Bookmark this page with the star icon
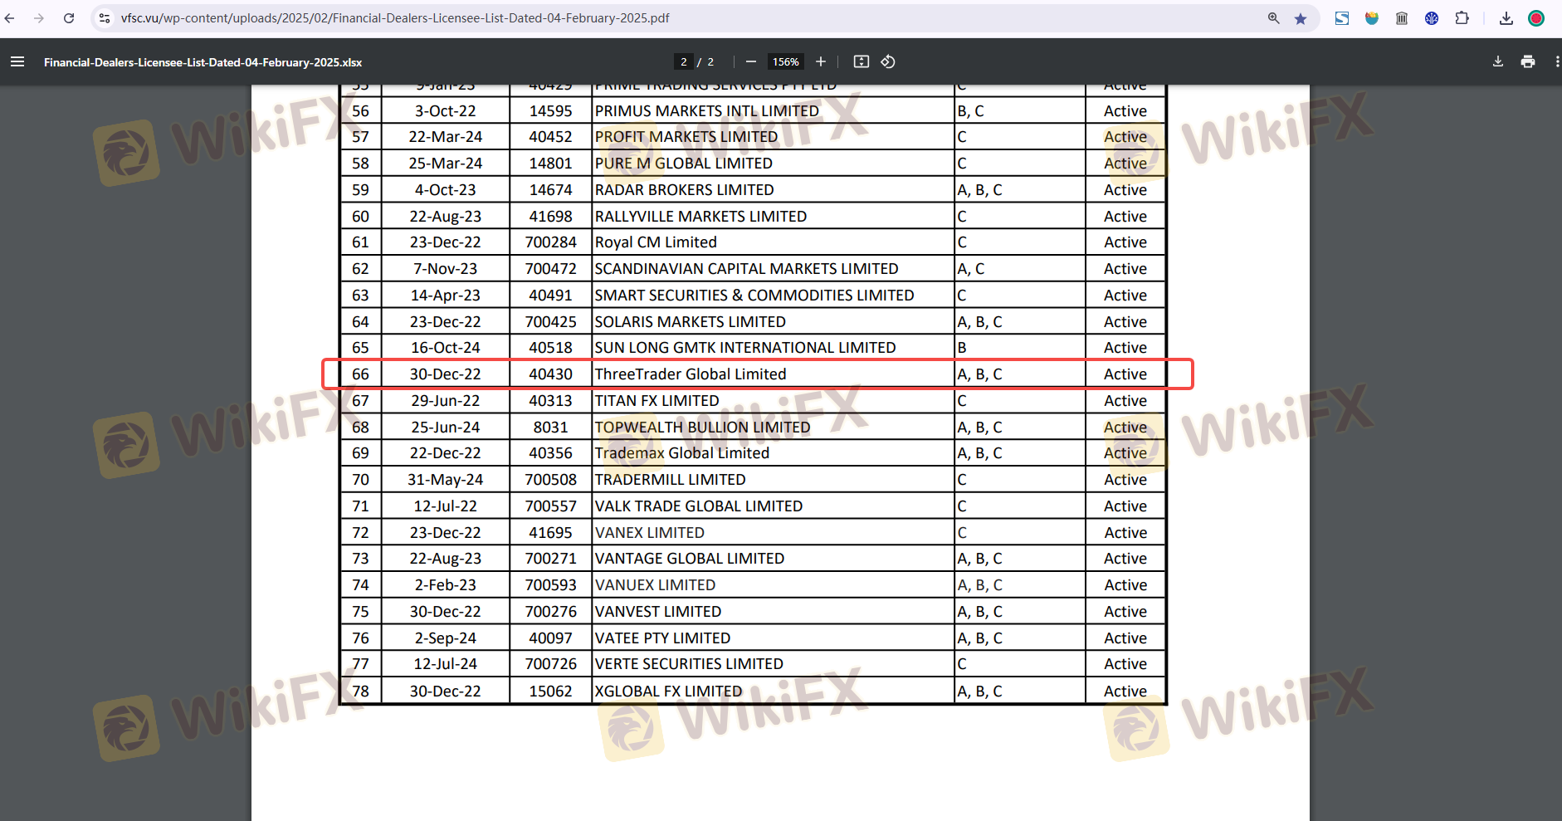This screenshot has height=821, width=1562. coord(1301,18)
